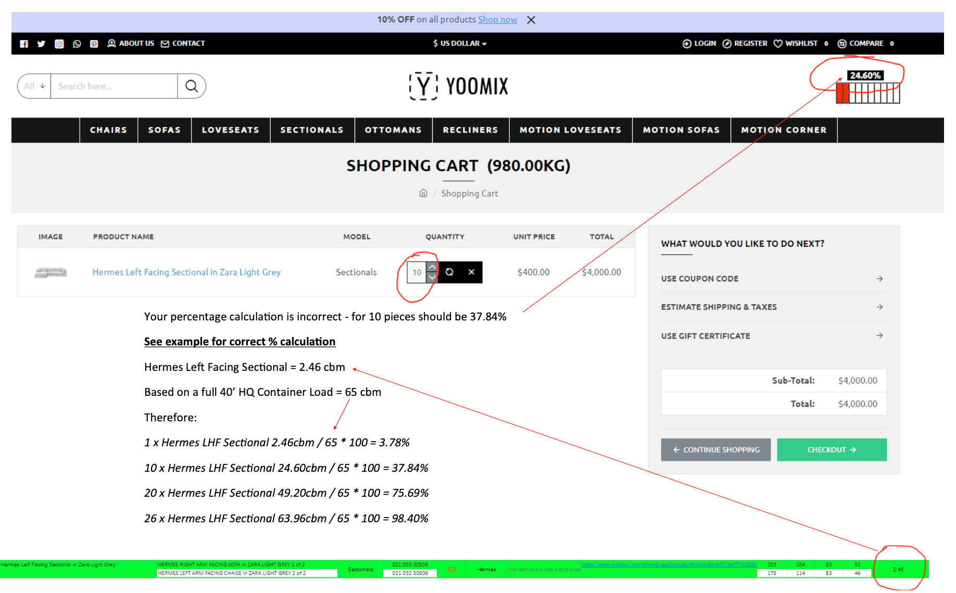
Task: Click the green Checkout button
Action: [832, 450]
